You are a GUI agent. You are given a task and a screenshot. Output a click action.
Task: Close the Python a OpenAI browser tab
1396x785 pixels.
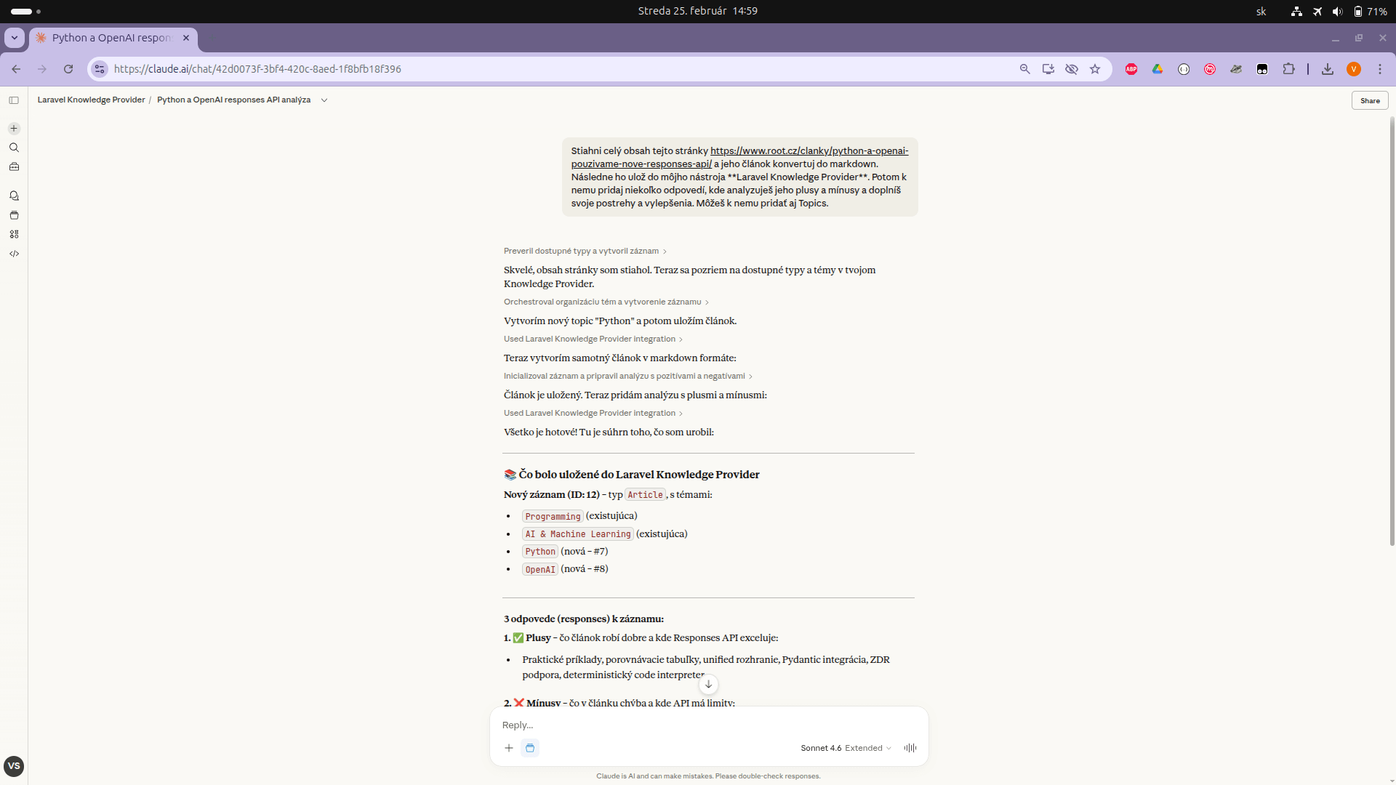point(186,38)
